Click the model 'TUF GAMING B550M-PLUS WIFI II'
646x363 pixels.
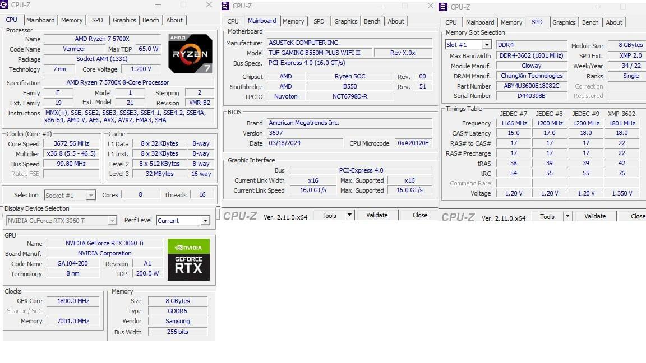(320, 53)
